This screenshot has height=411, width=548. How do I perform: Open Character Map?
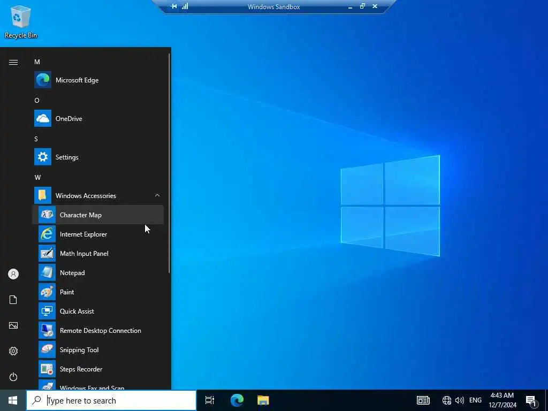[98, 215]
